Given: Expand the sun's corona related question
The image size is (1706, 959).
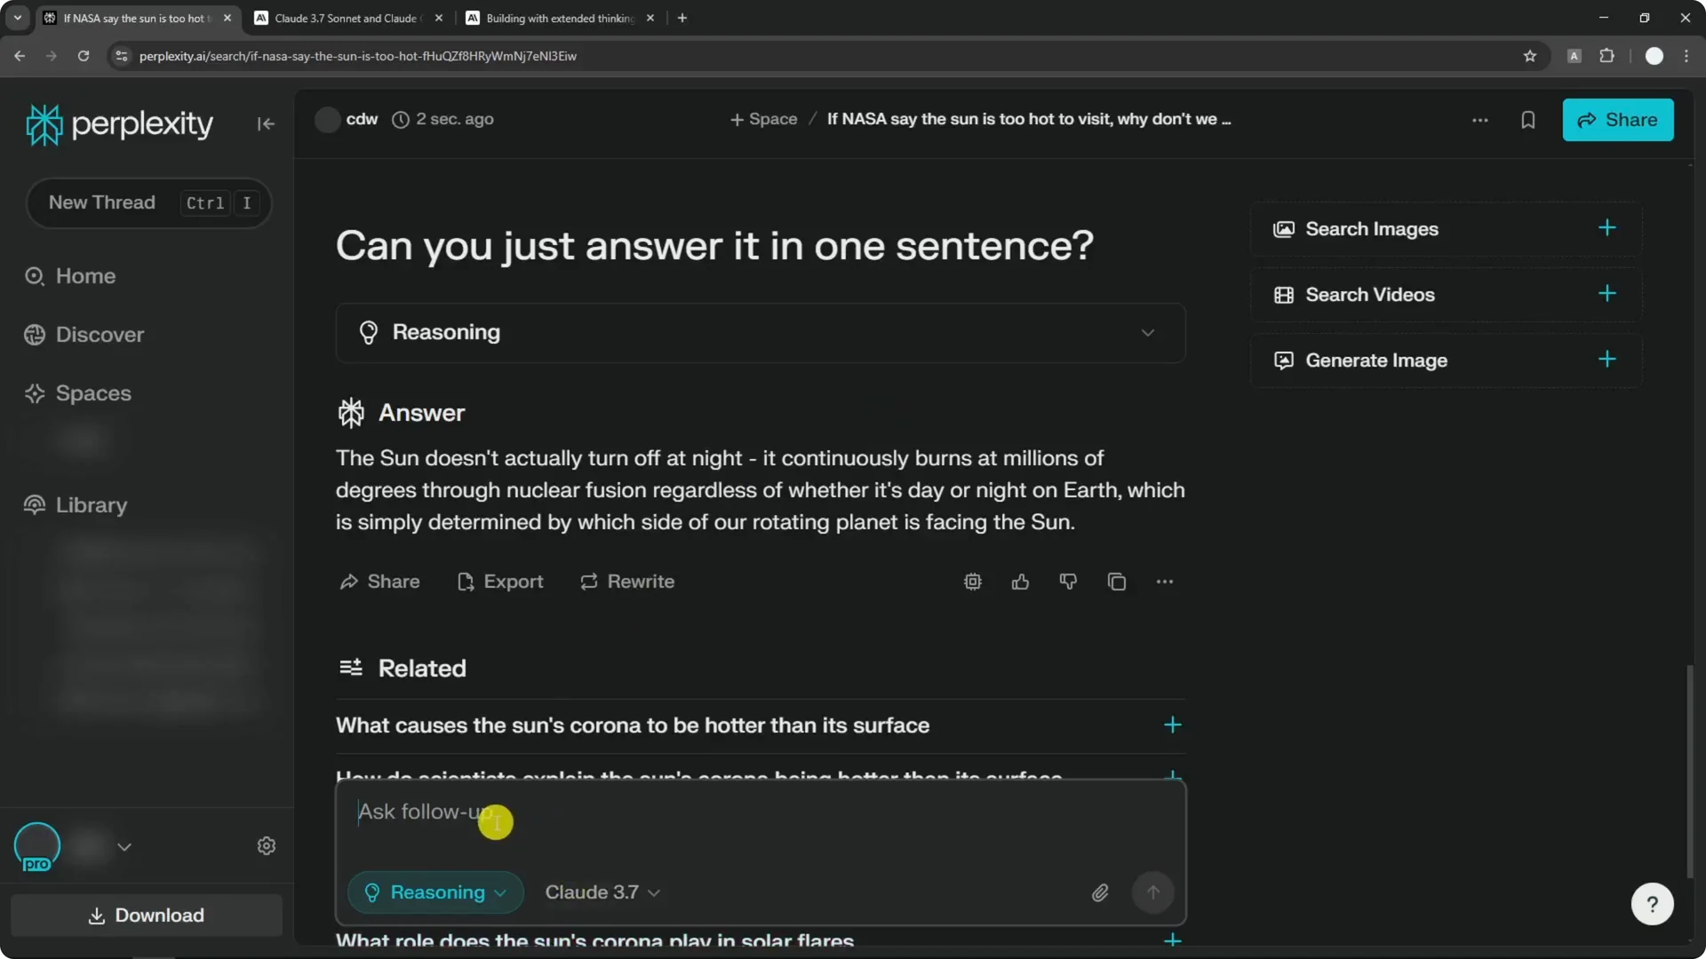Looking at the screenshot, I should (x=1172, y=725).
